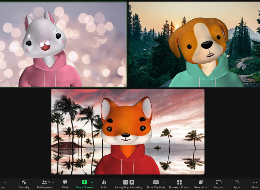Select the rabbit avatar video tile

click(63, 44)
